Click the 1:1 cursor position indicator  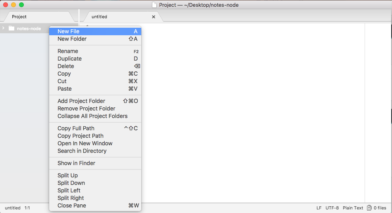(27, 208)
